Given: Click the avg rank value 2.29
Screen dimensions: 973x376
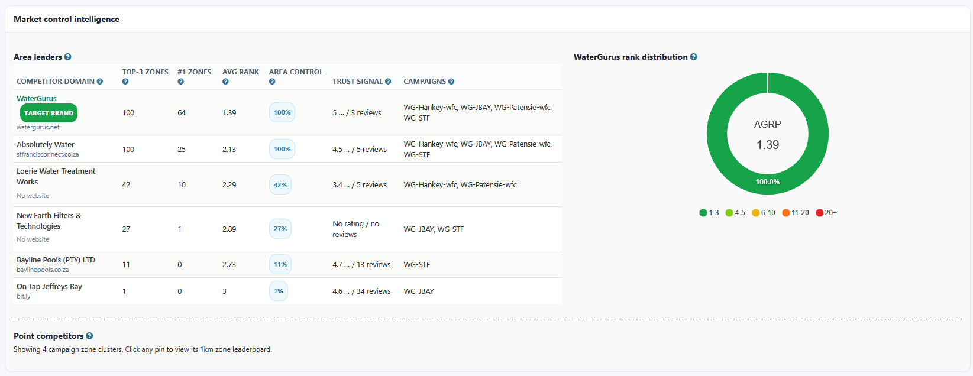Looking at the screenshot, I should click(x=229, y=184).
